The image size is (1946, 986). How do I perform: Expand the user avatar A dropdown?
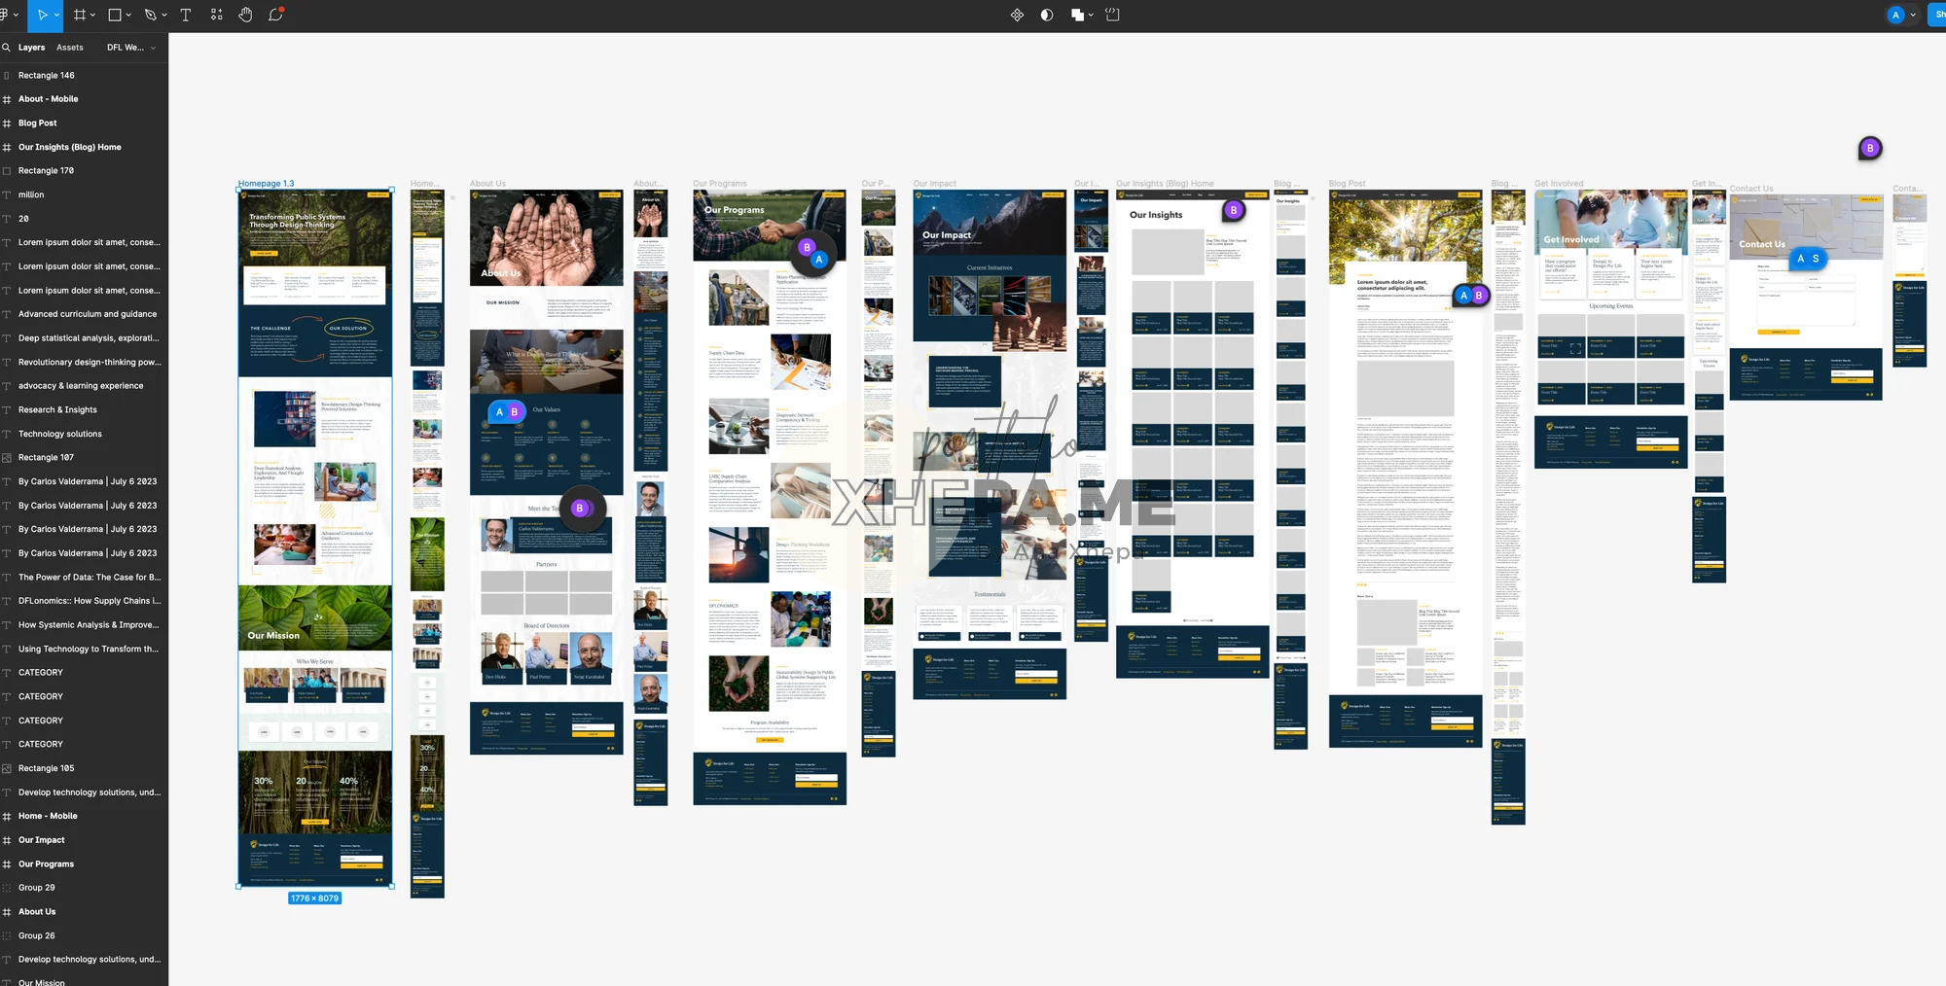point(1913,16)
